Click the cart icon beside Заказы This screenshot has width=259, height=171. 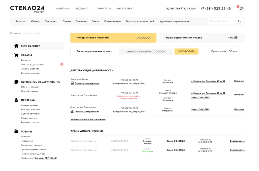pos(16,55)
